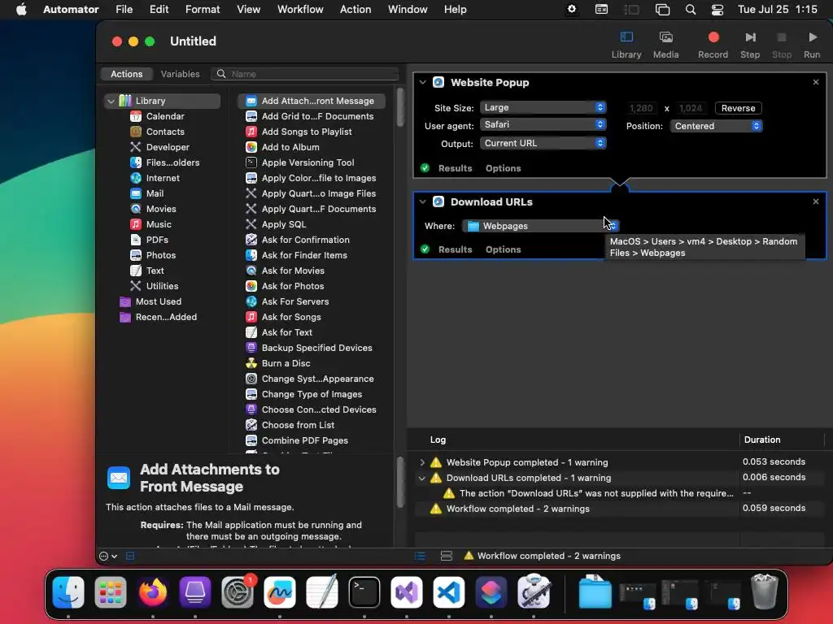Open the Where folder dropdown
This screenshot has width=833, height=624.
pos(541,226)
